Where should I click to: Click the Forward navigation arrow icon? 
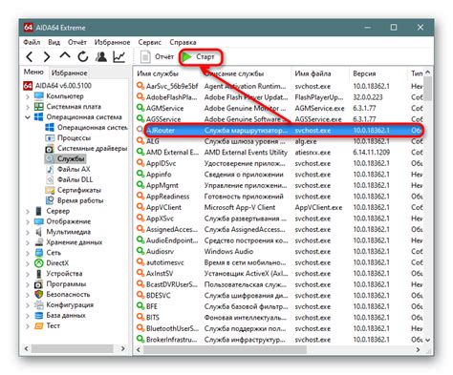pyautogui.click(x=47, y=57)
